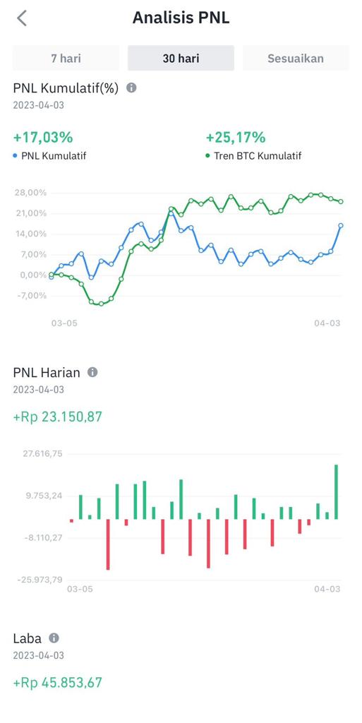362x723 pixels.
Task: Tap the first small red daily PNL bar
Action: [71, 521]
